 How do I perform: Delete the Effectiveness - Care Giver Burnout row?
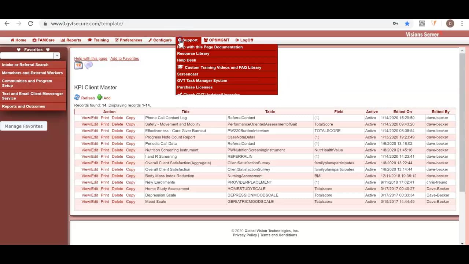[x=118, y=131]
